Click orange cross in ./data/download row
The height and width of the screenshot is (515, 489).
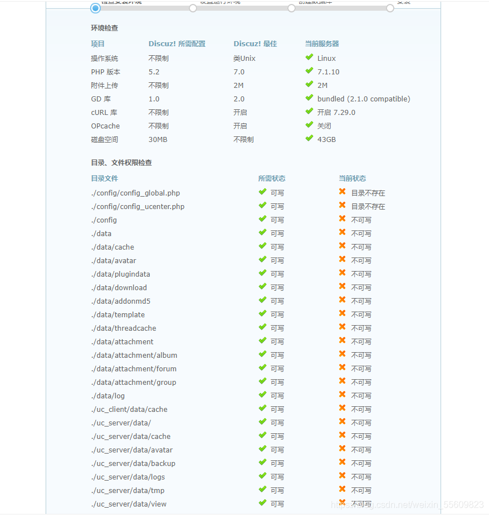(342, 286)
